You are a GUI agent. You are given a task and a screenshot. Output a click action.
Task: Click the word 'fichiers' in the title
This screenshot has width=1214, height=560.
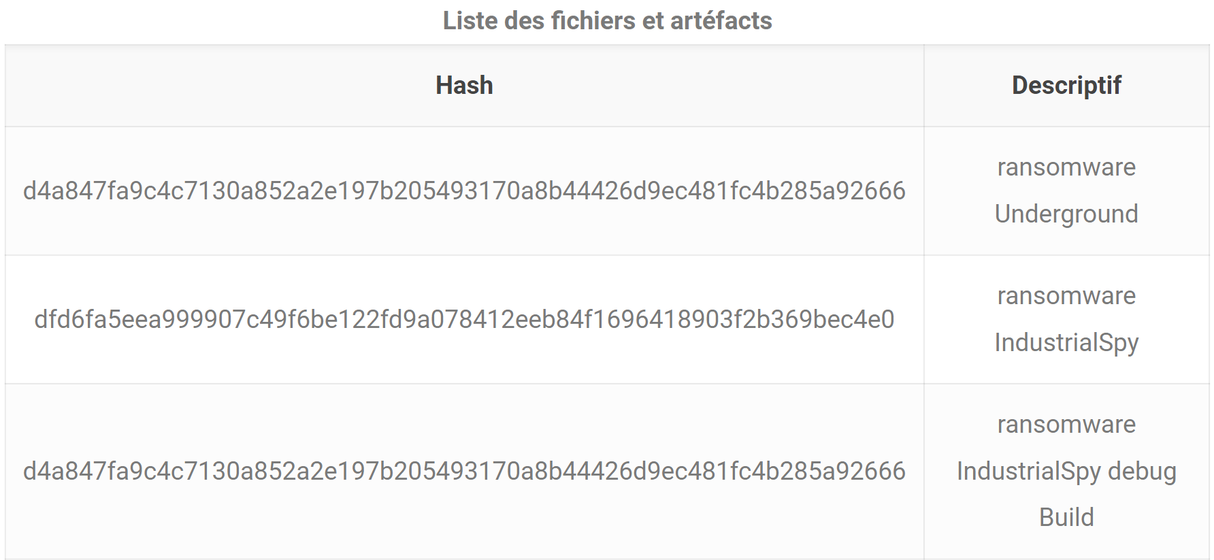593,21
